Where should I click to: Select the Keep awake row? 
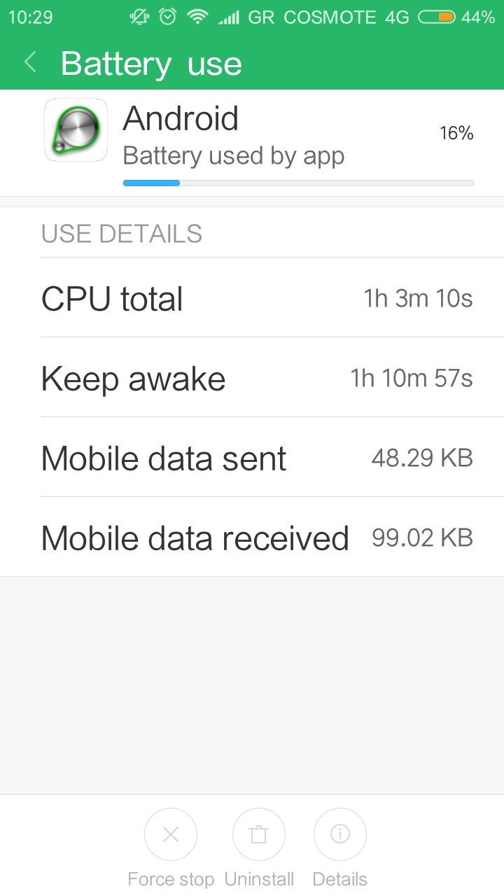(257, 379)
